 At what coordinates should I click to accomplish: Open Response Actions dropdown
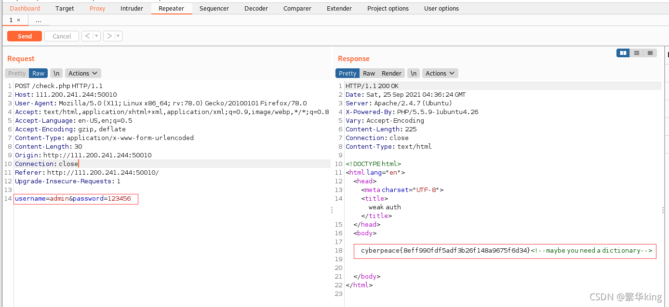tap(440, 73)
